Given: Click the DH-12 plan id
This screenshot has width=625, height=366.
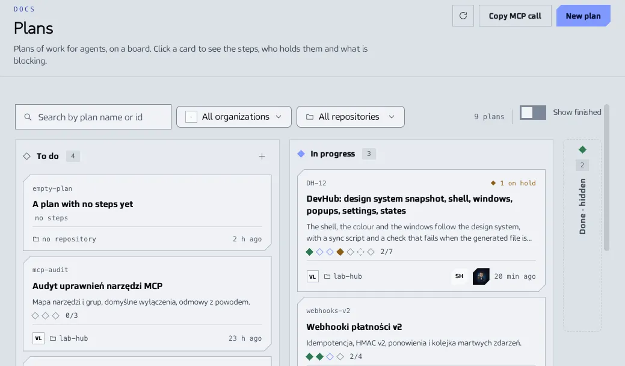Looking at the screenshot, I should tap(316, 183).
